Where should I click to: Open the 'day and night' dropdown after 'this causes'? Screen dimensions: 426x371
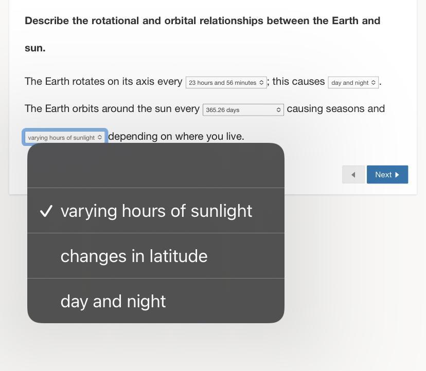353,83
